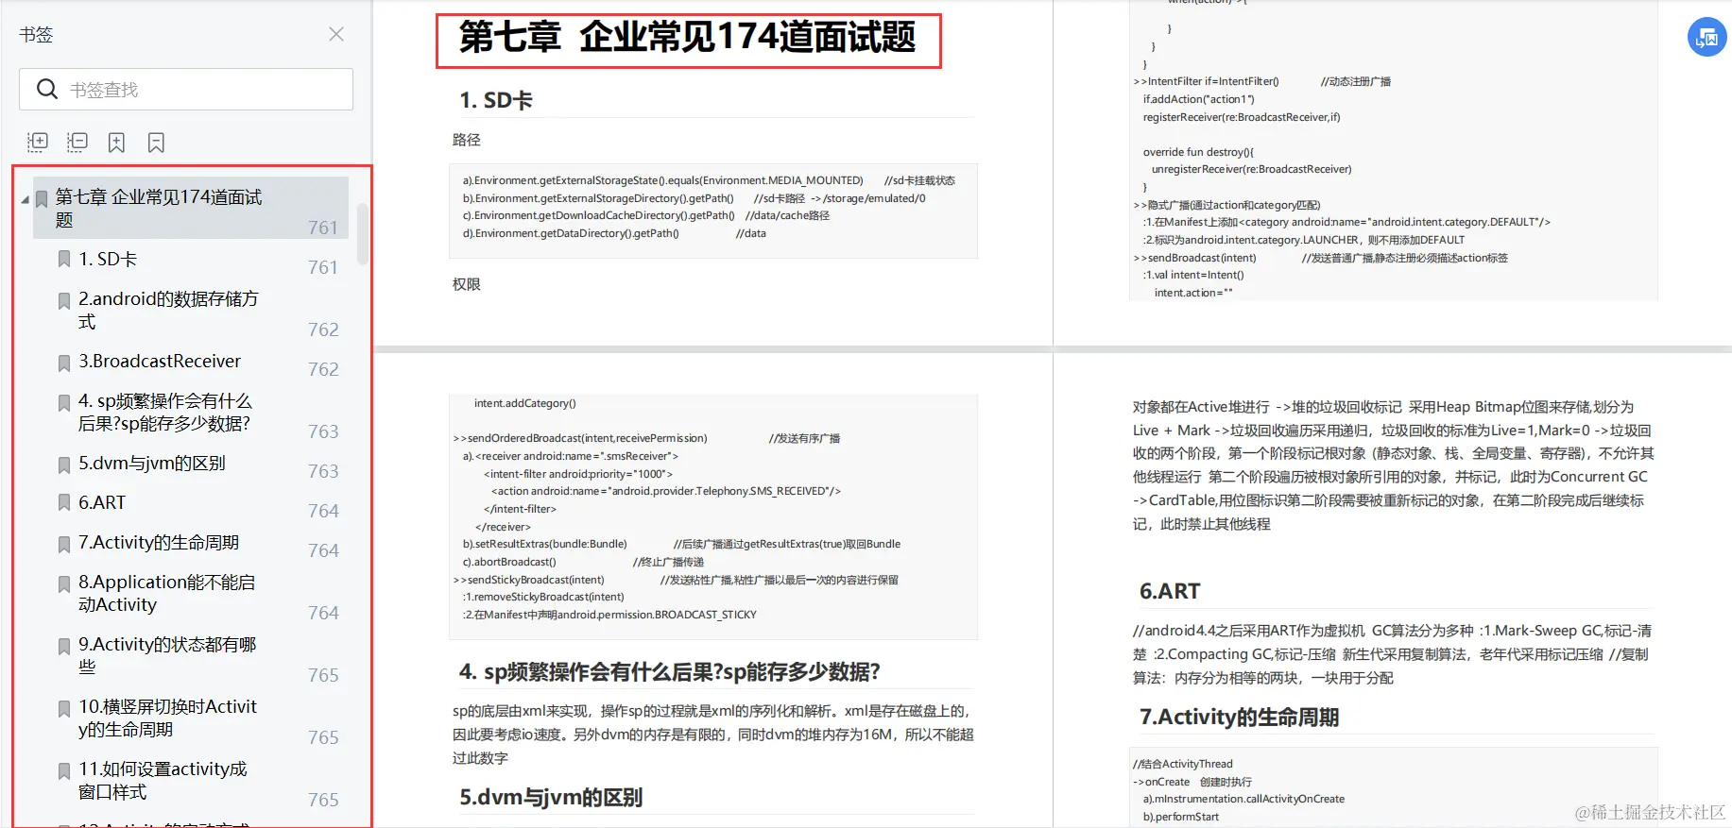The width and height of the screenshot is (1732, 828).
Task: Click the code line unregisterReceiver(re:BroadcastReceiver)
Action: pos(1251,169)
